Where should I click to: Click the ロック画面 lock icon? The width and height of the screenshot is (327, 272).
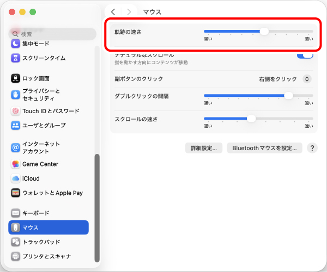(15, 78)
